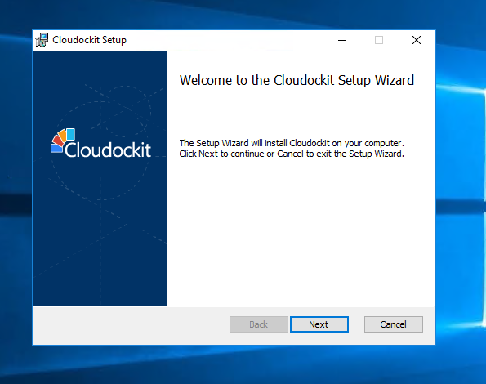The width and height of the screenshot is (486, 384).
Task: Click the empty white area below description
Action: click(x=299, y=233)
